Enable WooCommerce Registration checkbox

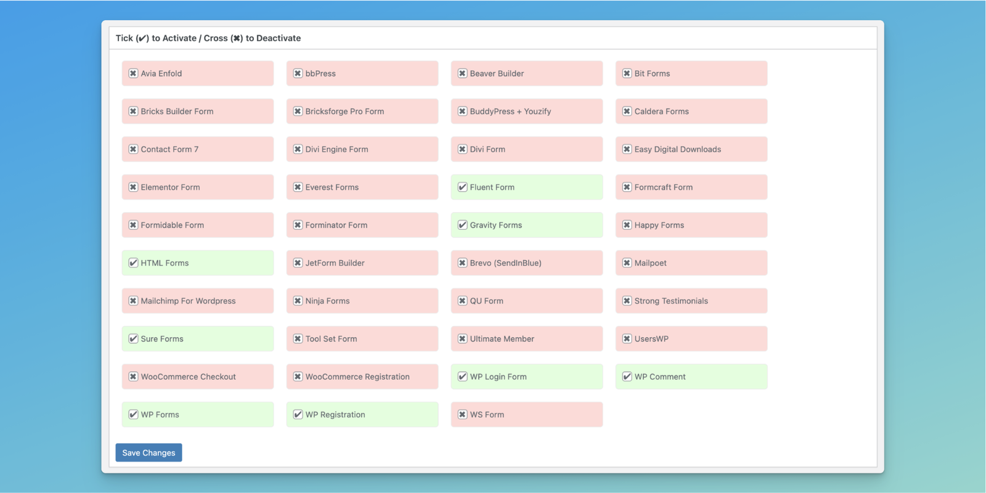298,377
